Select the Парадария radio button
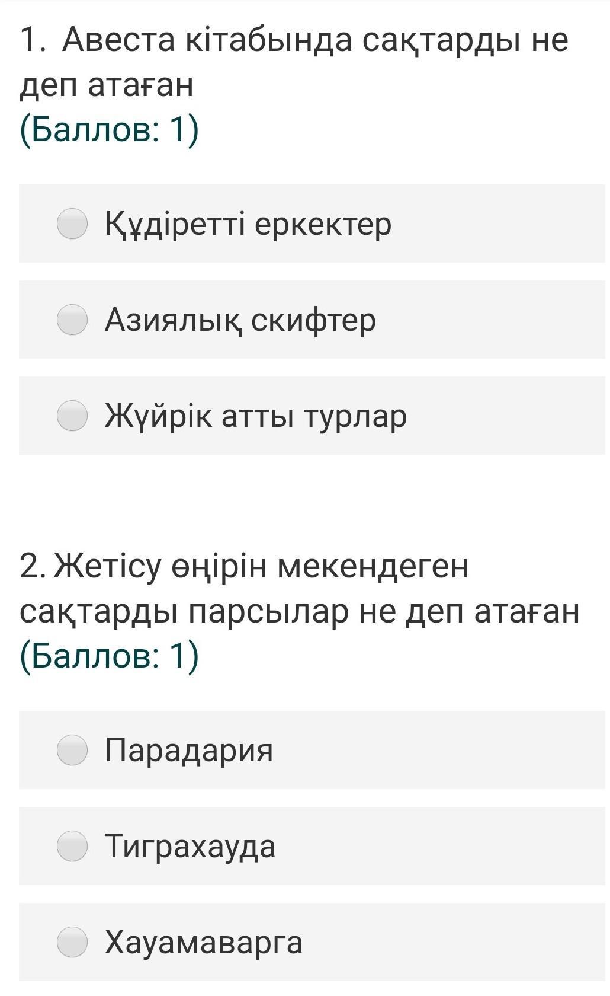This screenshot has height=996, width=610. point(72,750)
